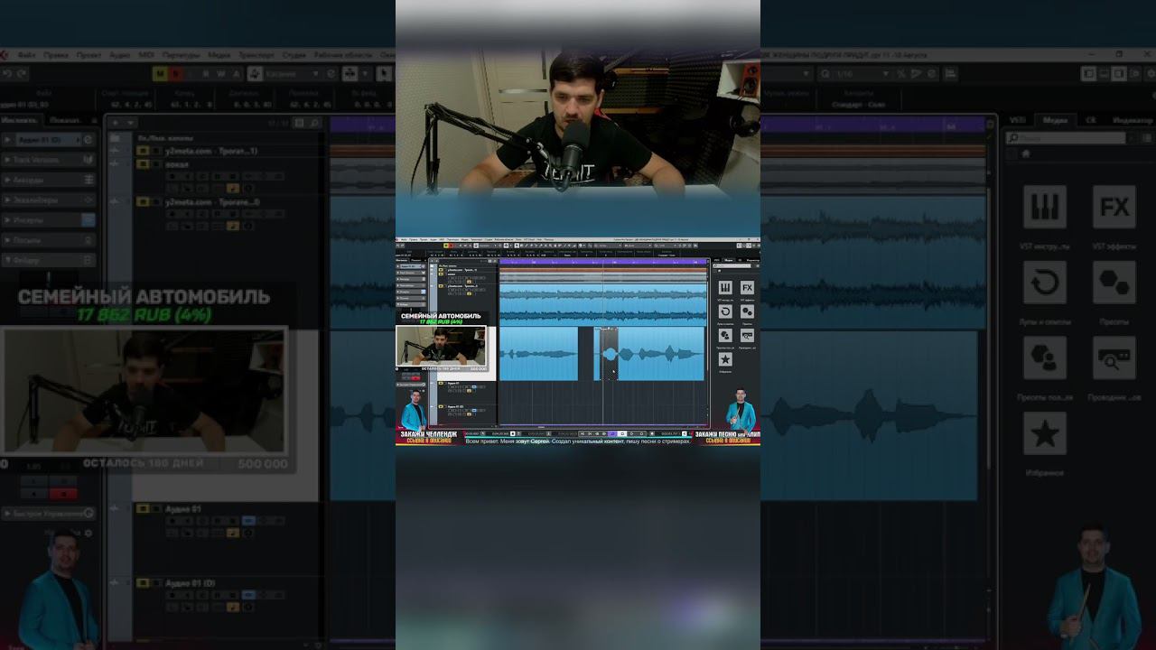Expand 'Посылы' section in dimmed background inspector

click(48, 240)
